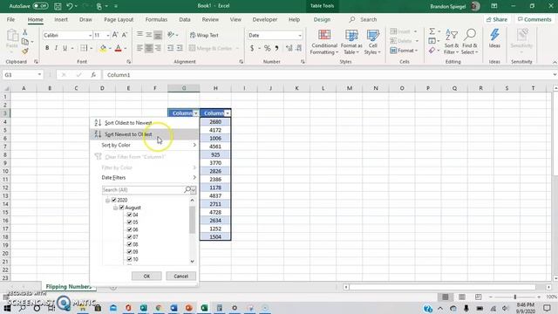The image size is (558, 314).
Task: Open Excel from the Windows taskbar
Action: 204,308
